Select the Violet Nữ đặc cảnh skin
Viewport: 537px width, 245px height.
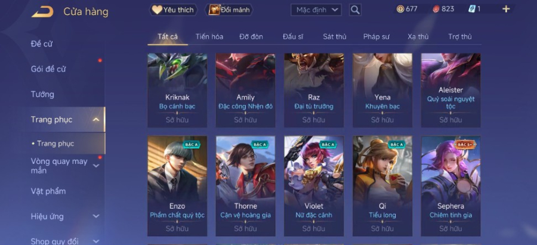point(314,186)
